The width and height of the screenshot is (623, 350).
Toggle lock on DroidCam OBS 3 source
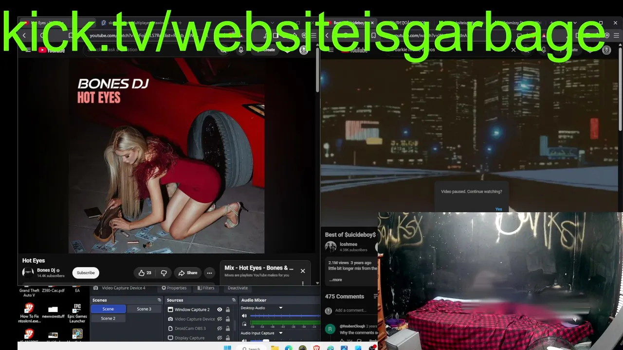[228, 329]
